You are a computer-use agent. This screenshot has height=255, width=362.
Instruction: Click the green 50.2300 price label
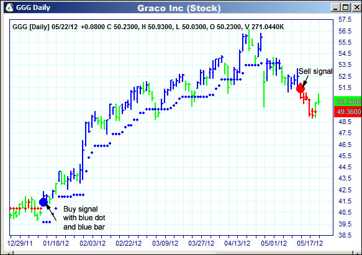pyautogui.click(x=348, y=102)
